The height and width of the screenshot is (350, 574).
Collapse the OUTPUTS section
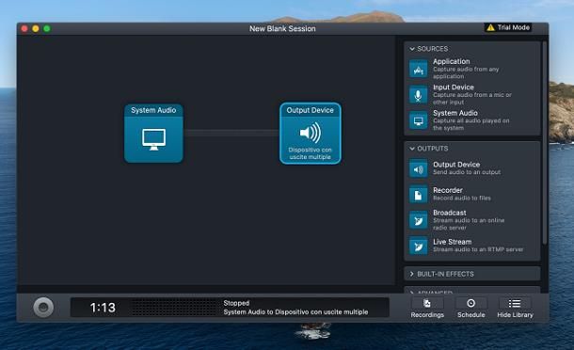click(x=412, y=149)
